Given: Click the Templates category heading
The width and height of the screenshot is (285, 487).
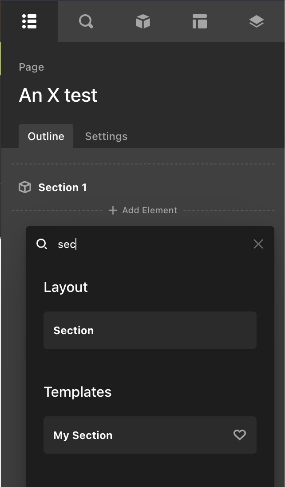Looking at the screenshot, I should tap(78, 392).
